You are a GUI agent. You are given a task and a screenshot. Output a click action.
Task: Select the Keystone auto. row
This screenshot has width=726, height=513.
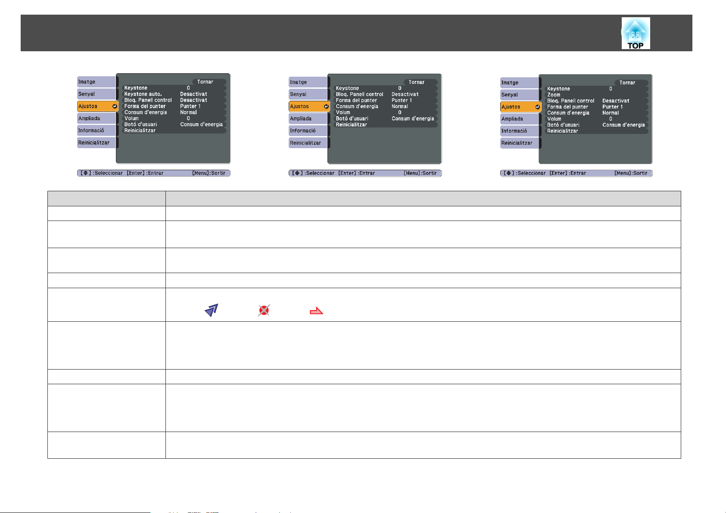point(174,94)
